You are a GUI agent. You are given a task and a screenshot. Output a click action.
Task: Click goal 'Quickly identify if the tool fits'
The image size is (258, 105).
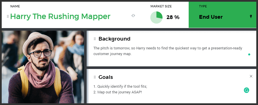tap(120, 87)
